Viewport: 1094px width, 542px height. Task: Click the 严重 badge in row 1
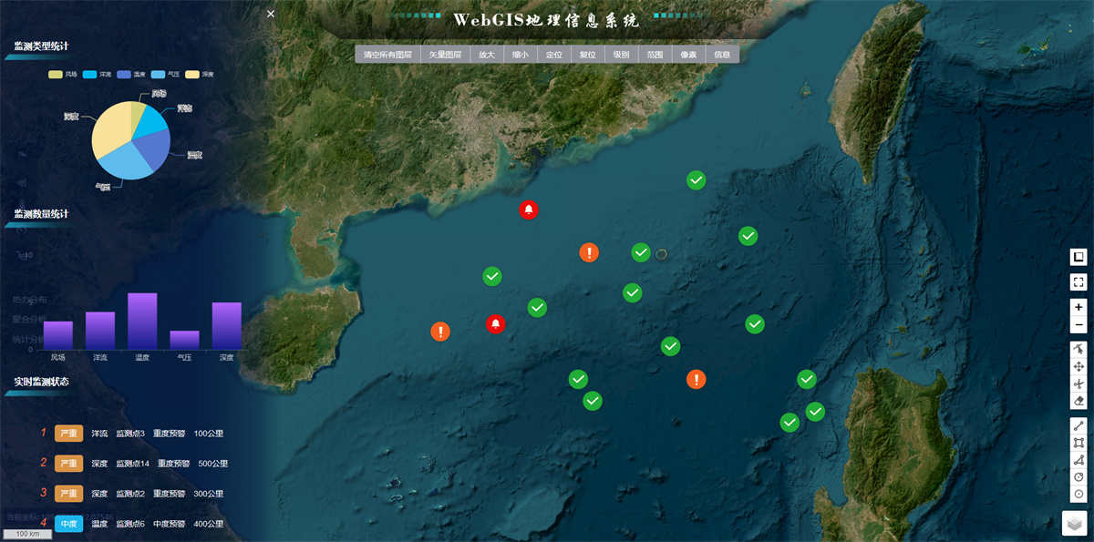coord(68,434)
